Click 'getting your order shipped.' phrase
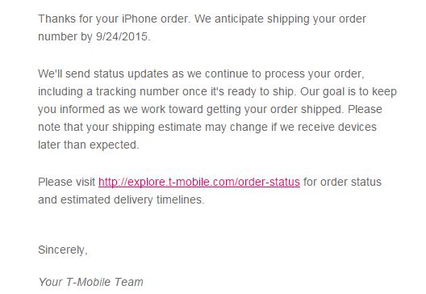Image resolution: width=426 pixels, height=294 pixels. pyautogui.click(x=275, y=109)
